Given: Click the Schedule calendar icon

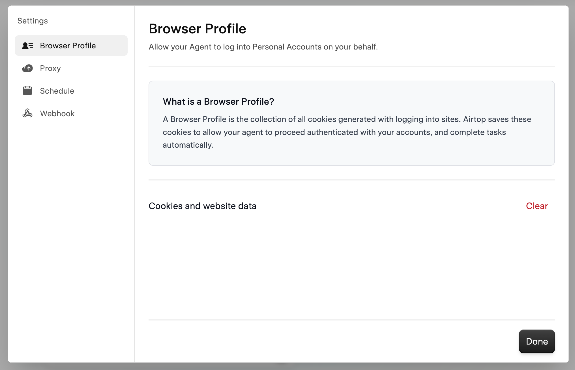Looking at the screenshot, I should pyautogui.click(x=27, y=91).
